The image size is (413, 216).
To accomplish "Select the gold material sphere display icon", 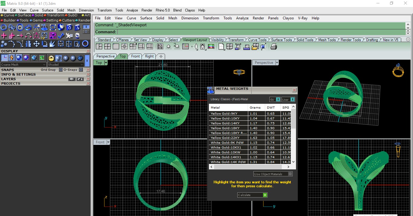I will [x=51, y=58].
